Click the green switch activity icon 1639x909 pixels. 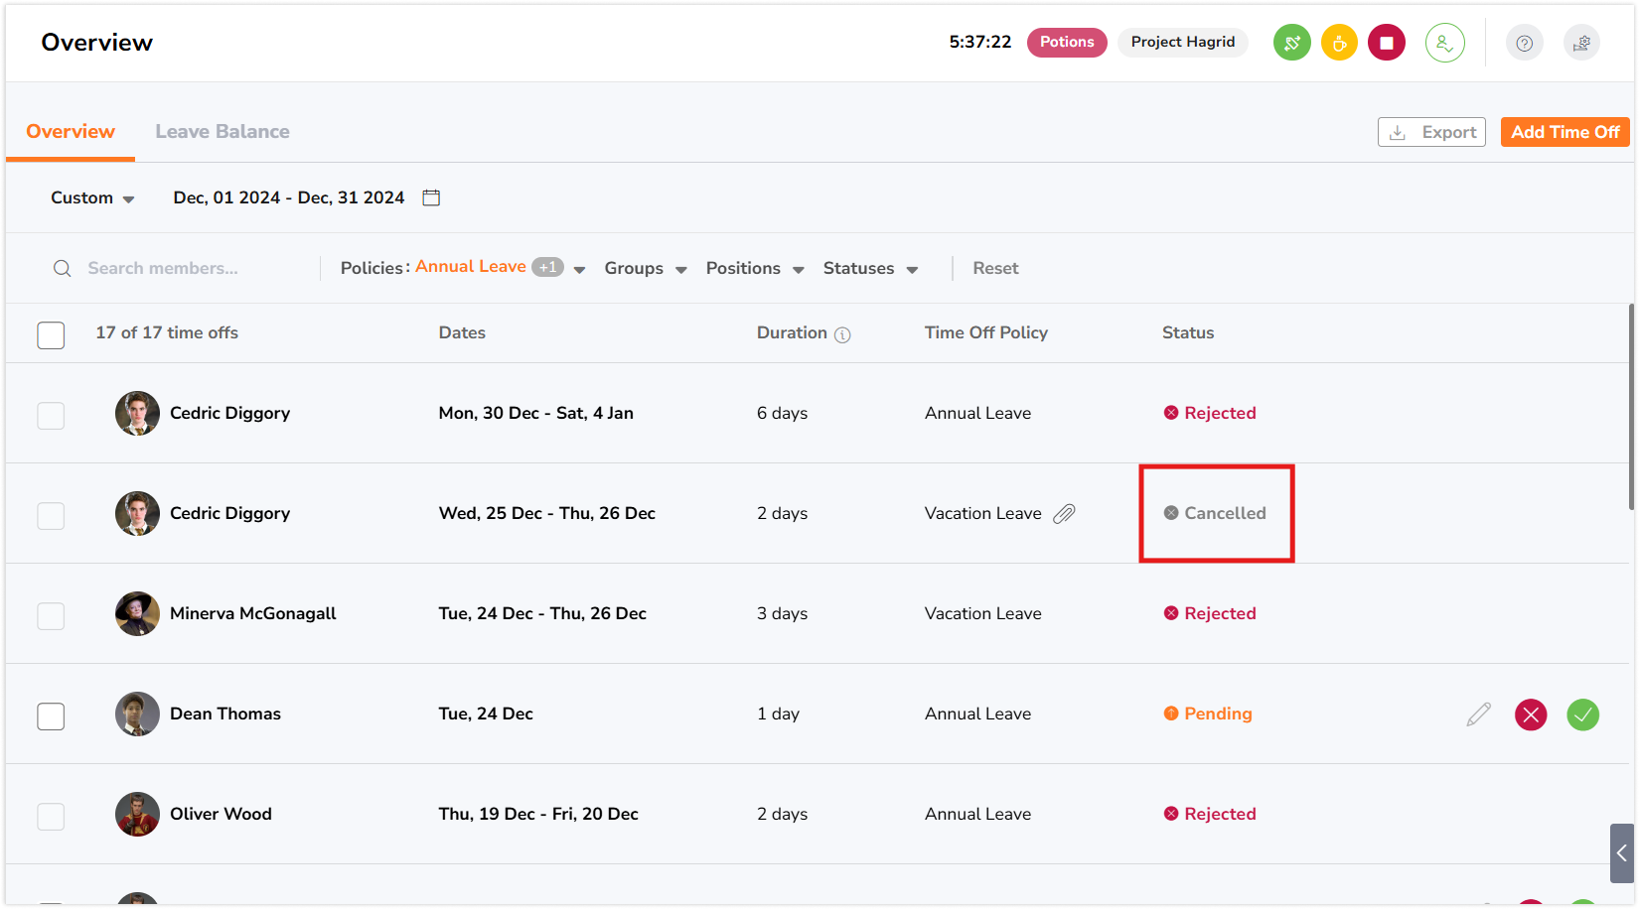(1291, 43)
